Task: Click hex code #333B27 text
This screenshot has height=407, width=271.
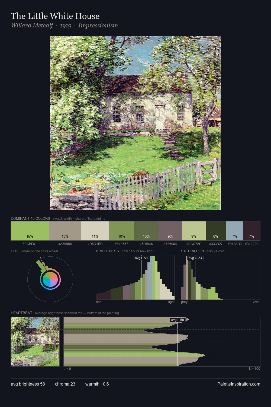Action: (216, 244)
